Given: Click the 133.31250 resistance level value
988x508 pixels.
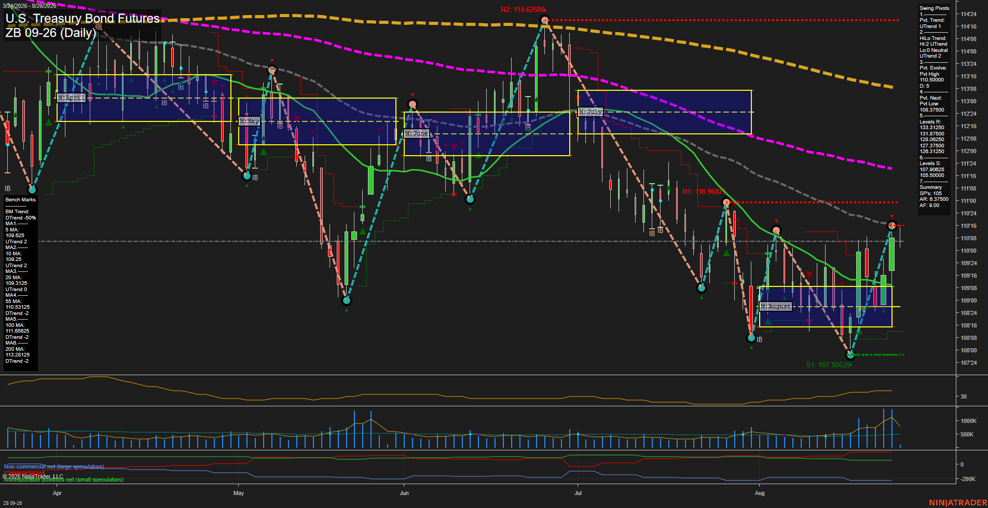Looking at the screenshot, I should pos(932,128).
